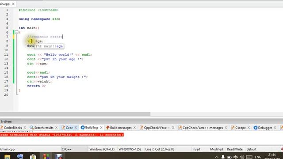Click the 'put in your age' cout line
The height and width of the screenshot is (159, 283).
(55, 59)
